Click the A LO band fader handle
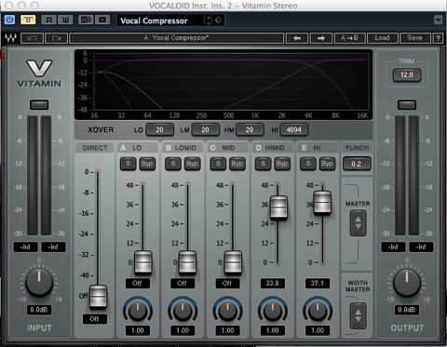This screenshot has width=447, height=347. click(x=143, y=263)
